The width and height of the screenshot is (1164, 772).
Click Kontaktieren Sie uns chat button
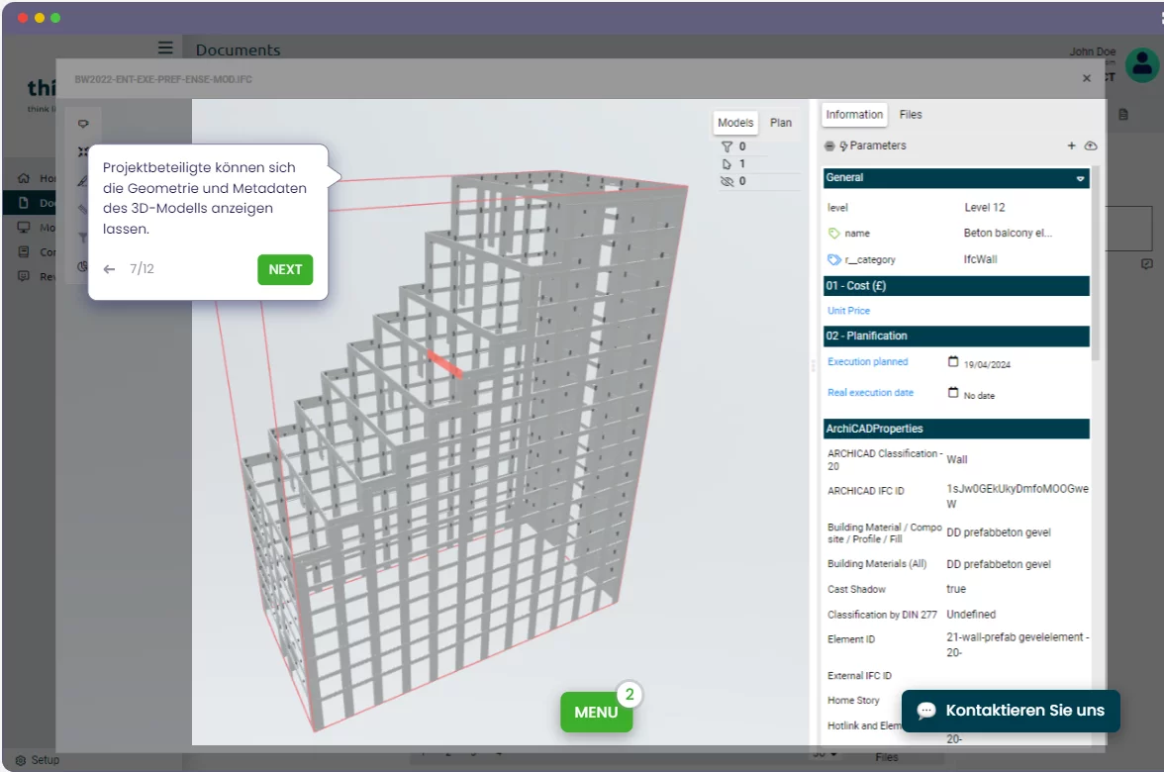coord(1011,711)
